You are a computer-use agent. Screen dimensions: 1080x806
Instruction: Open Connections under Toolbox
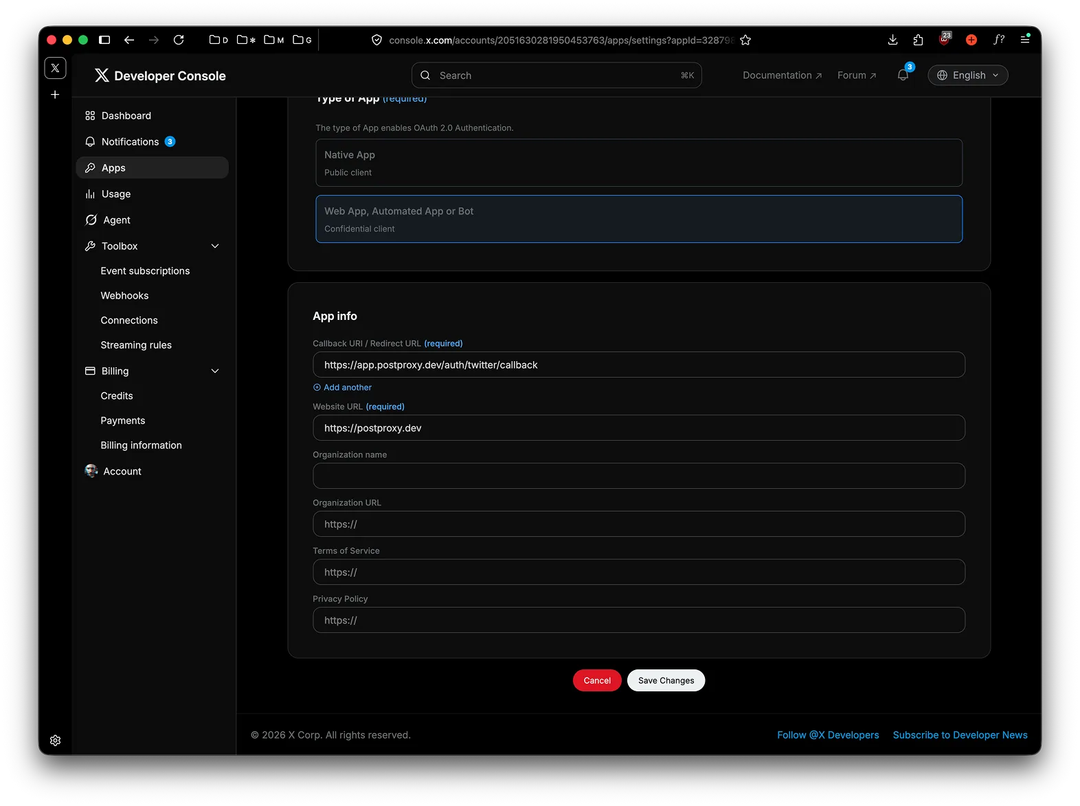click(129, 320)
